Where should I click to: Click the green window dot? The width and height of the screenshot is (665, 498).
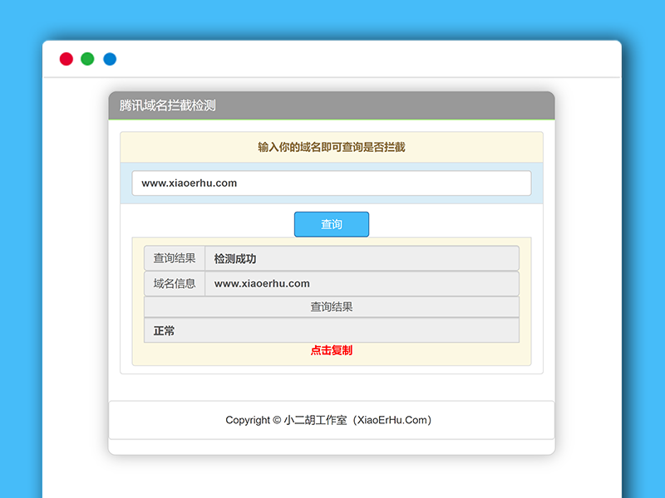click(88, 59)
